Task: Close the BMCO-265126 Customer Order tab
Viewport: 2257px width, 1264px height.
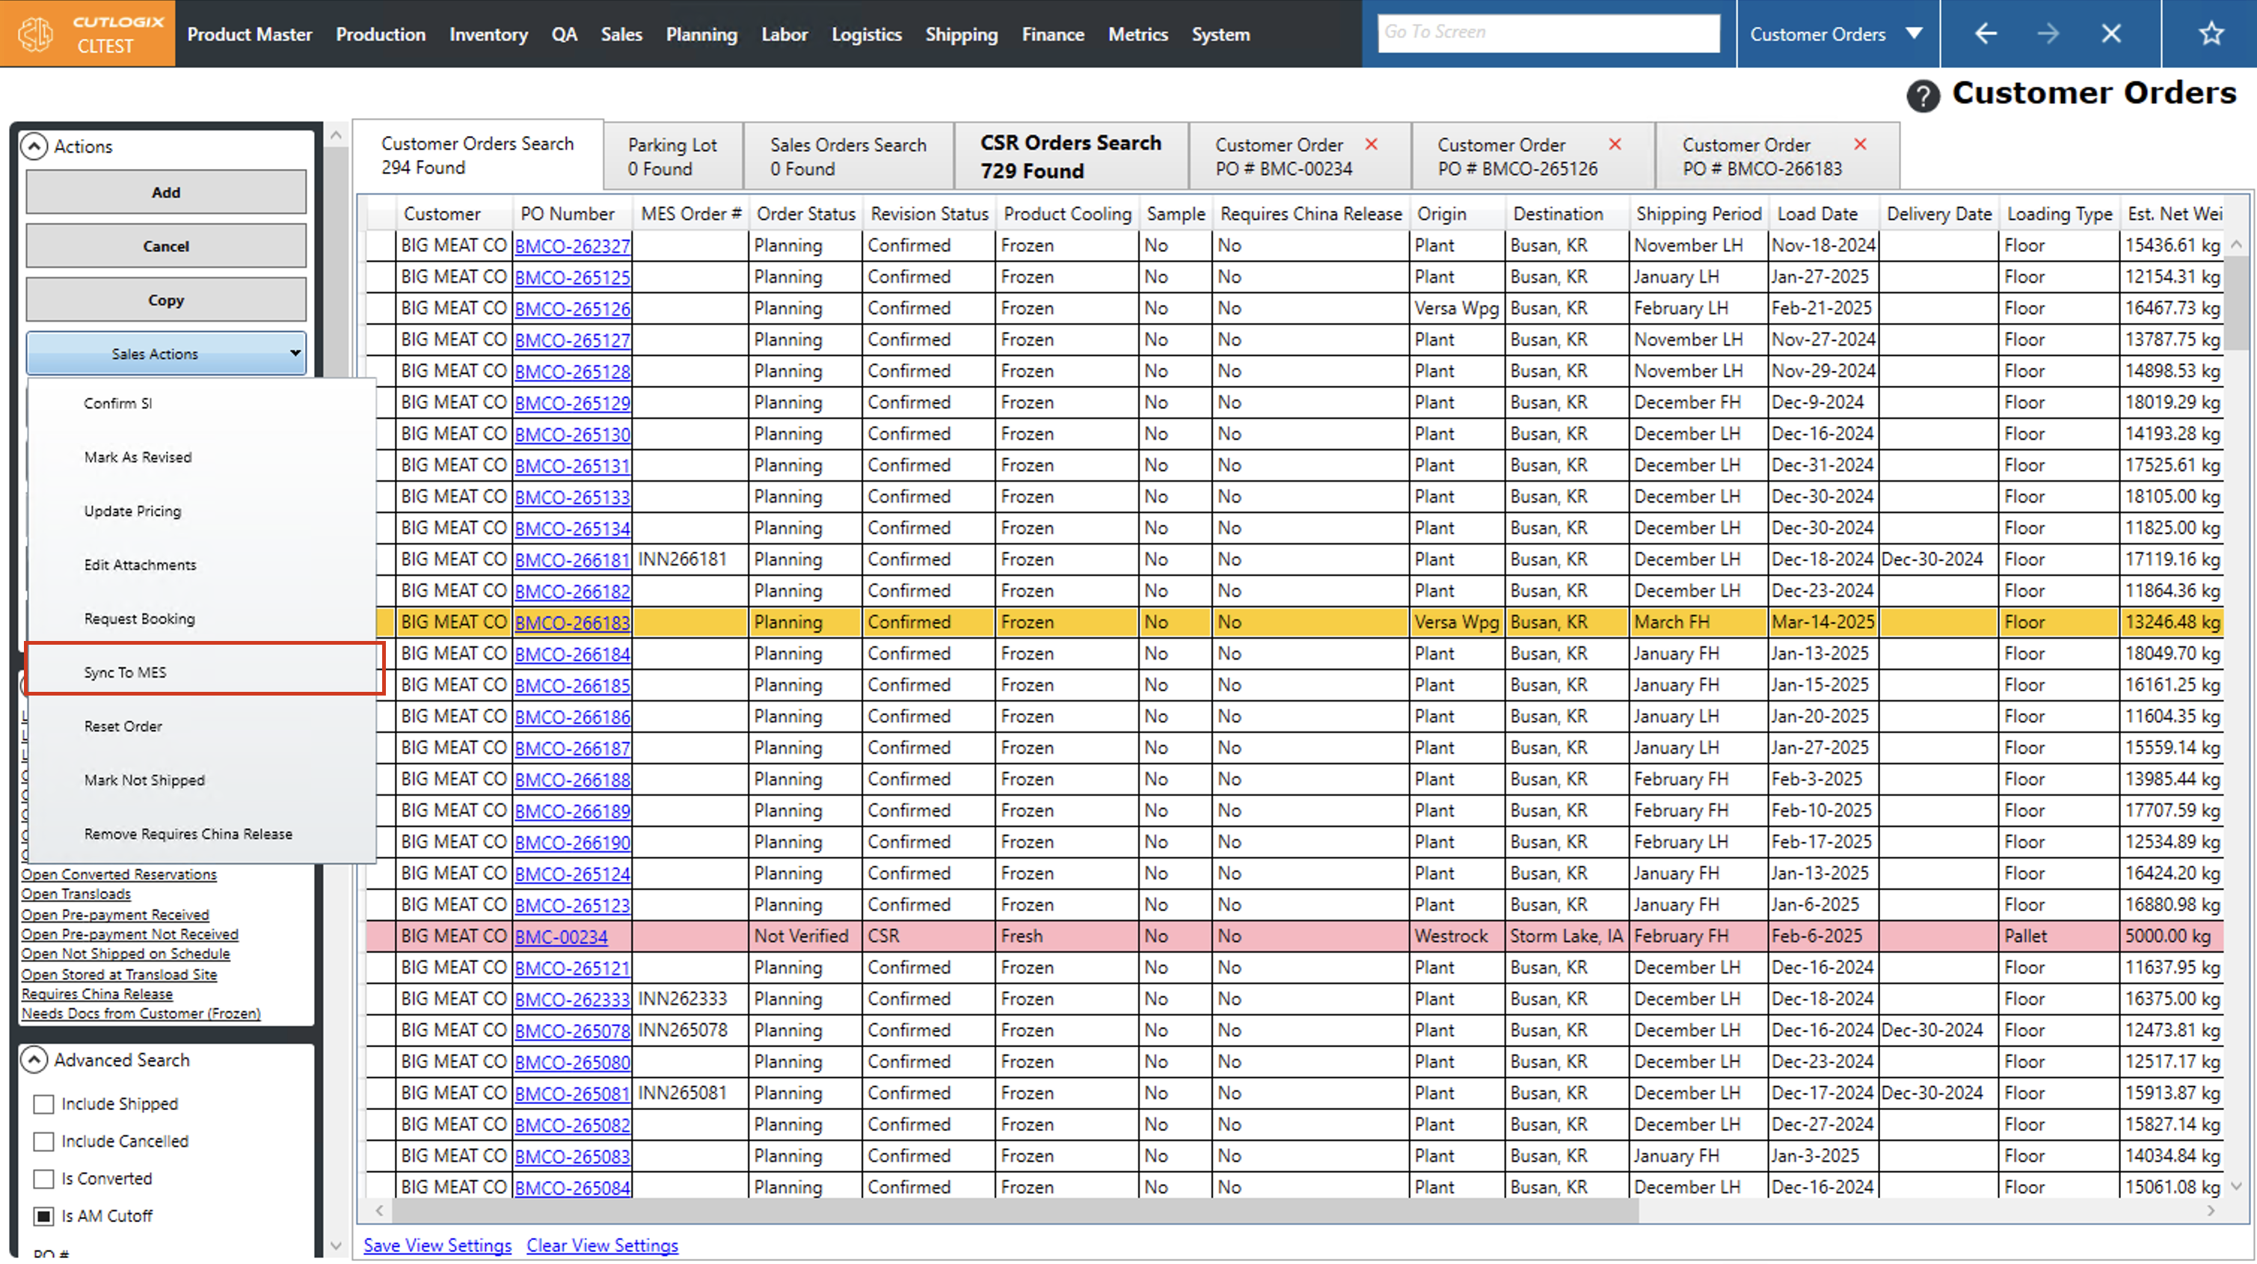Action: click(x=1615, y=144)
